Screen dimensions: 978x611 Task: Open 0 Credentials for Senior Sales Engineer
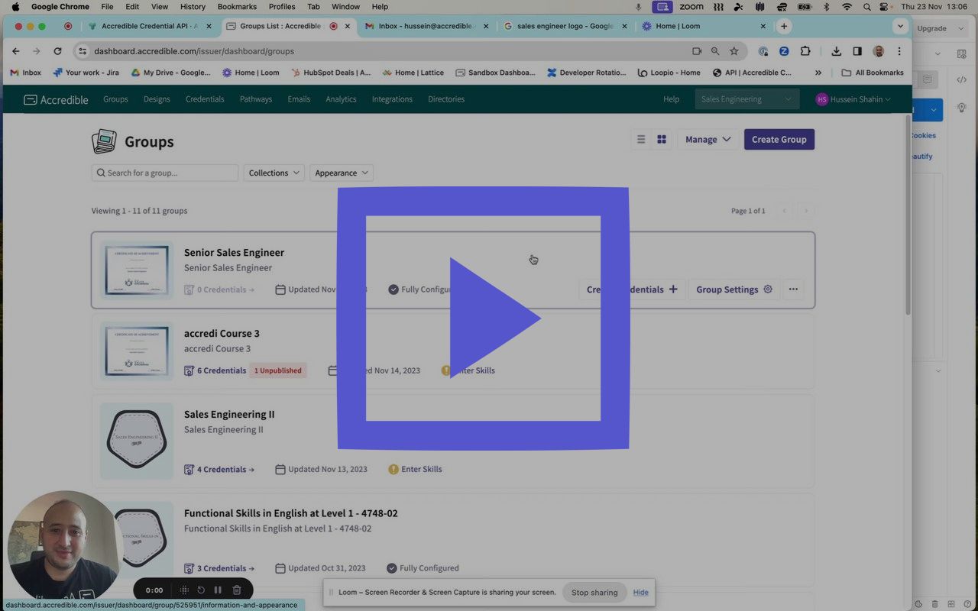(x=219, y=289)
